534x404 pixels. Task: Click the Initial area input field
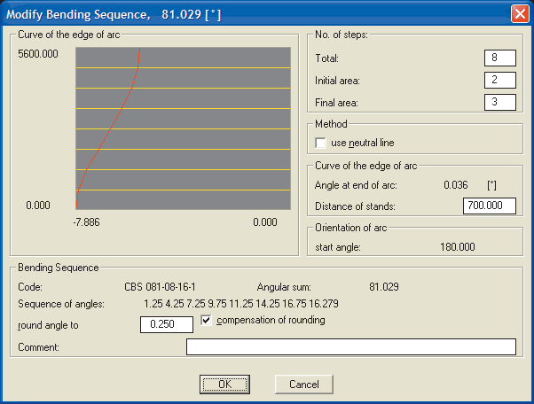pos(500,81)
